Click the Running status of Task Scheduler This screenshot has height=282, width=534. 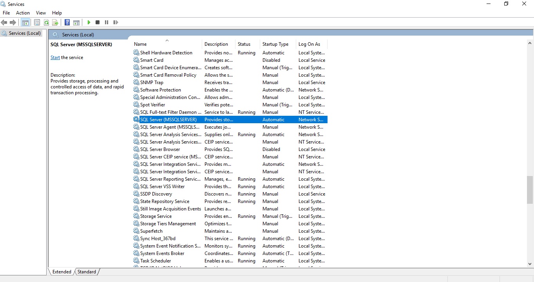(246, 260)
